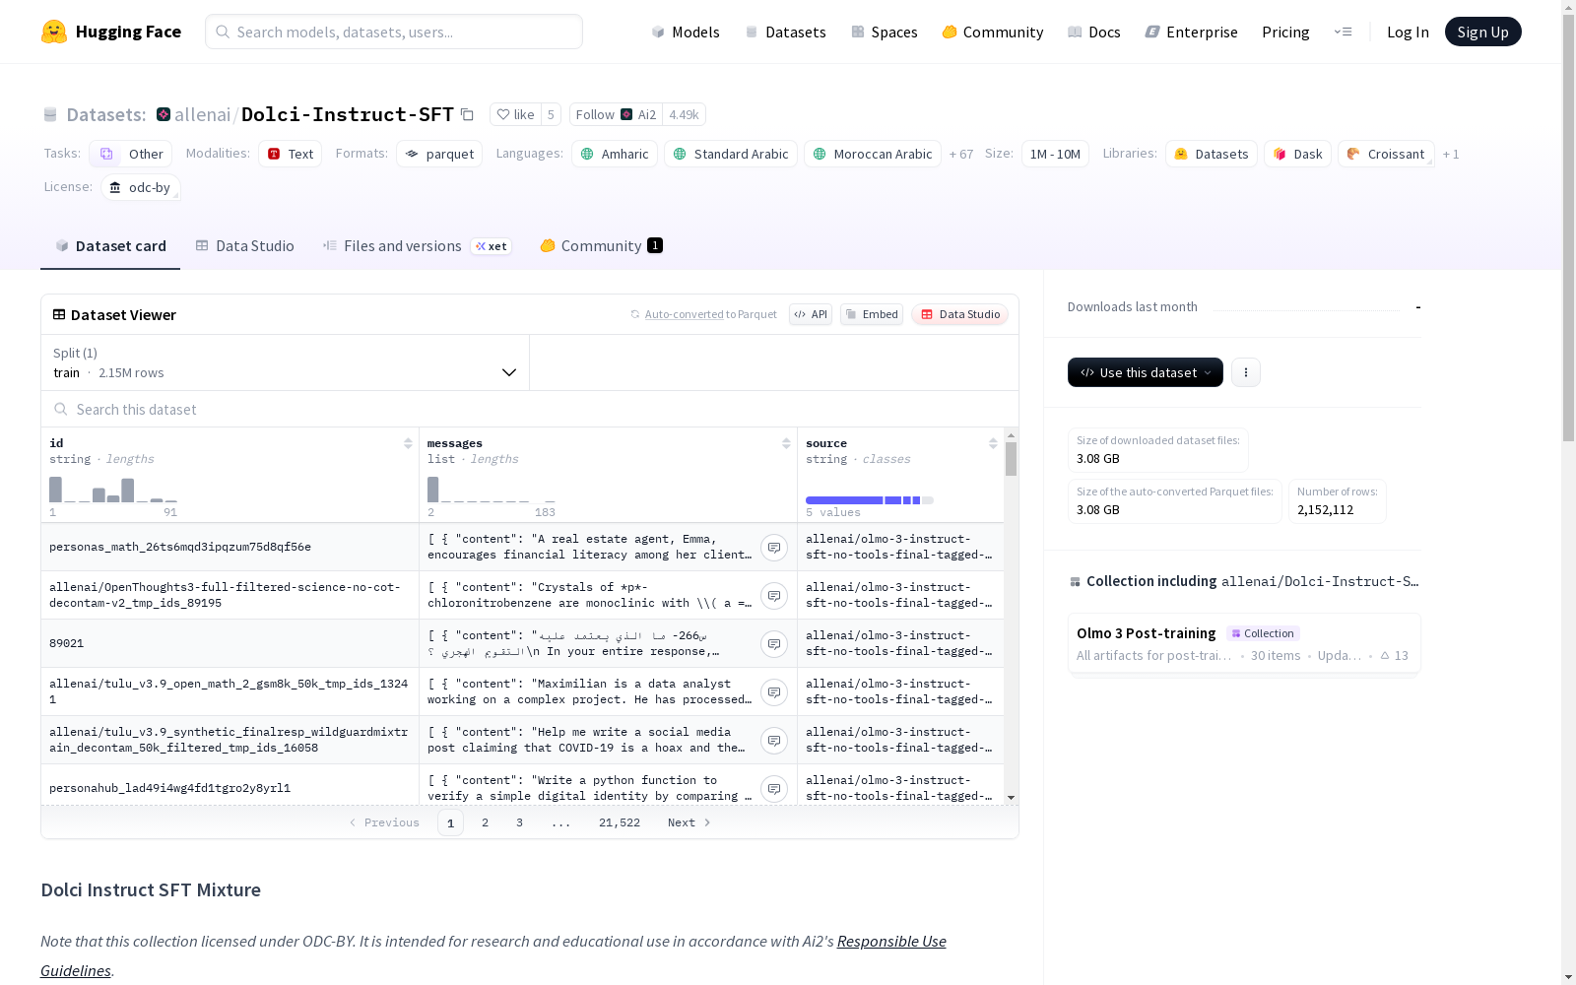Copy dataset name with the copy icon
Screen dimensions: 1576x985
click(468, 115)
